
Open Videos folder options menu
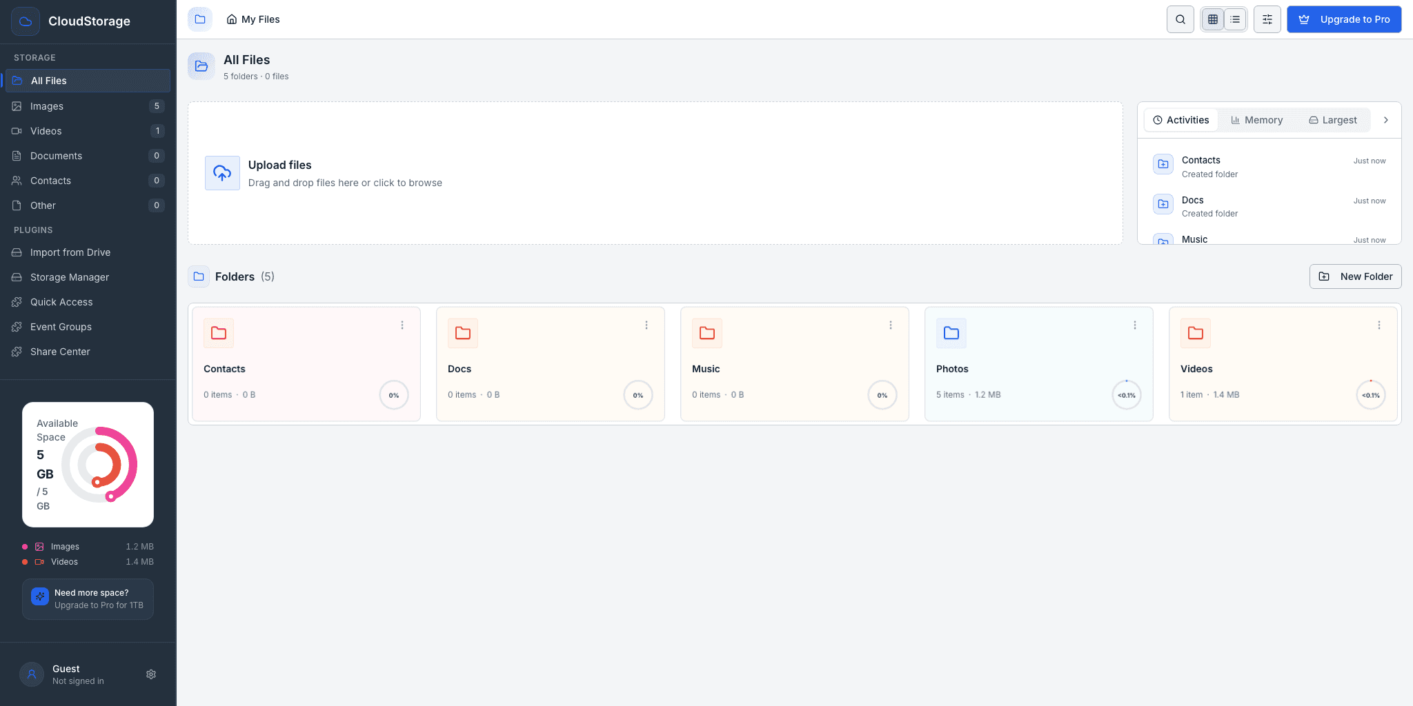1379,325
